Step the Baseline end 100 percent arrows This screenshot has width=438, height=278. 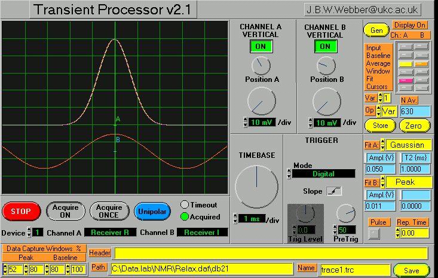click(68, 270)
